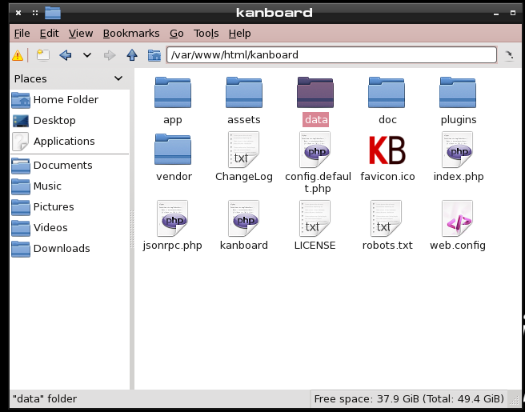Select the config.default.php file icon
The height and width of the screenshot is (412, 525).
pyautogui.click(x=315, y=150)
